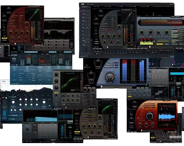184x146 pixels.
Task: Click the yellow Make Up button in Pure Limiter
Action: (160, 44)
